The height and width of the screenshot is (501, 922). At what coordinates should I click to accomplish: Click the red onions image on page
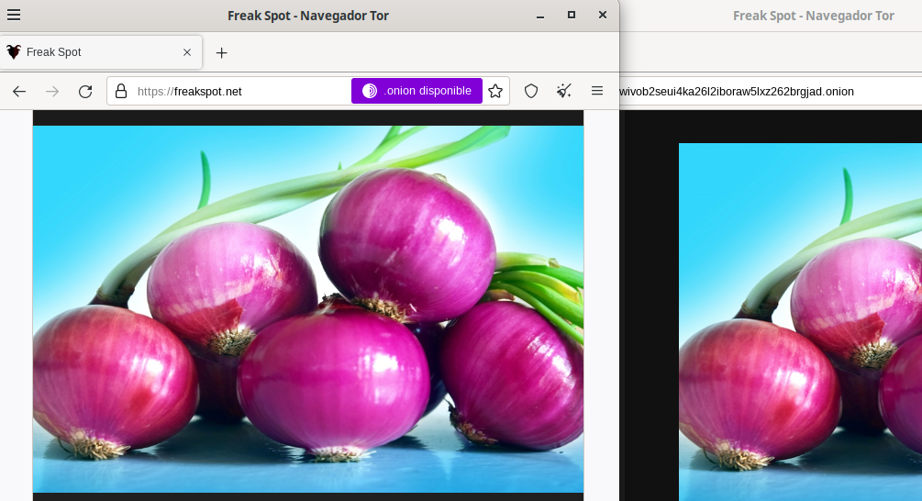308,308
